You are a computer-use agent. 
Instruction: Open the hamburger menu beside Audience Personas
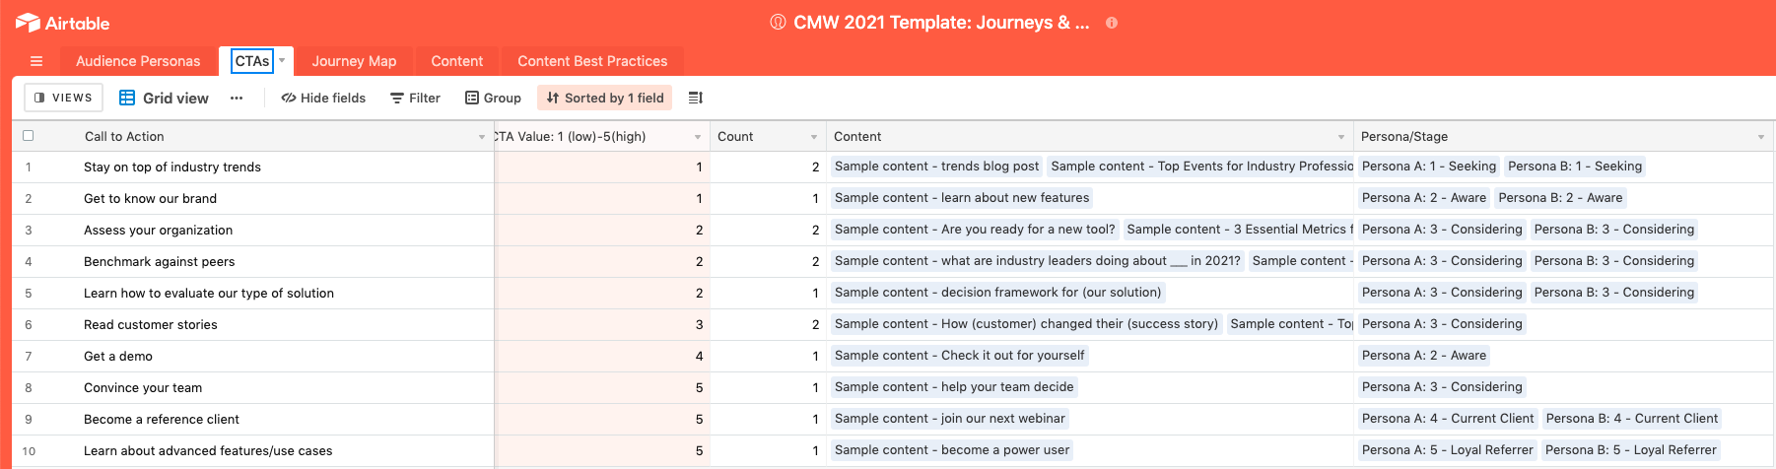coord(36,61)
